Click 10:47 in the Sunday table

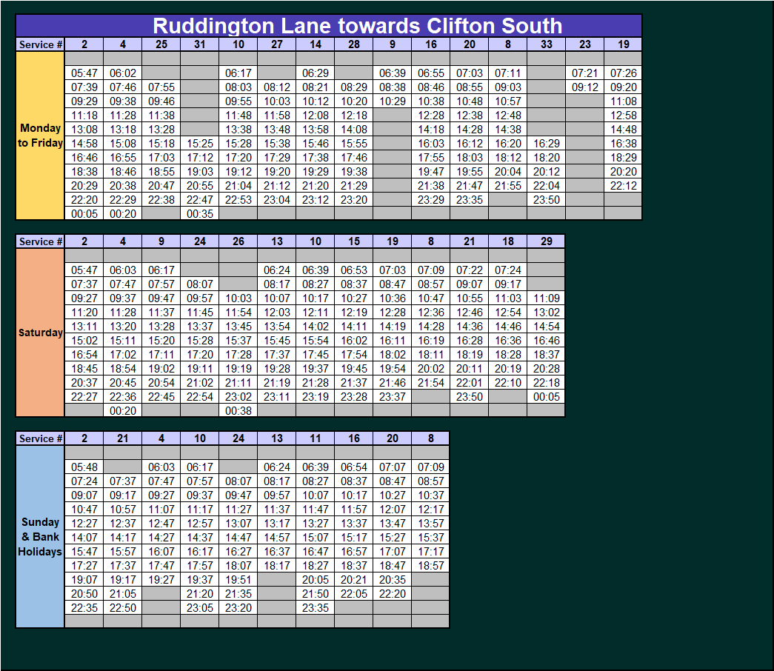84,510
